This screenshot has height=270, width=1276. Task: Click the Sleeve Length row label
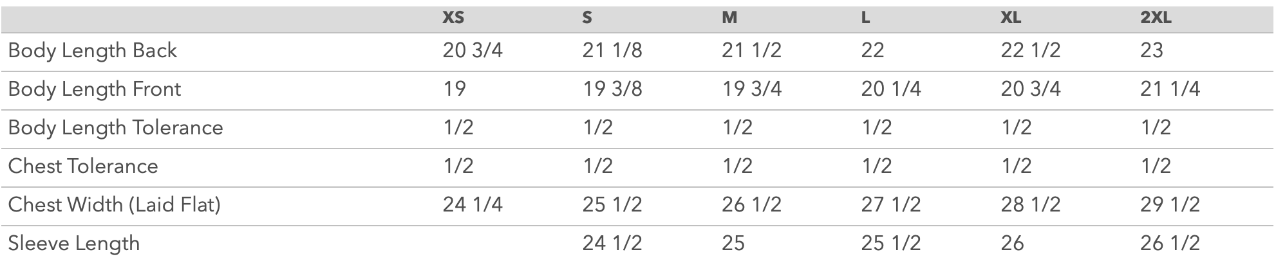tap(73, 243)
